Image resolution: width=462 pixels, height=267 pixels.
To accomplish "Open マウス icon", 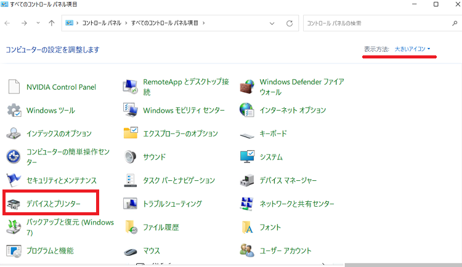I will tap(130, 252).
